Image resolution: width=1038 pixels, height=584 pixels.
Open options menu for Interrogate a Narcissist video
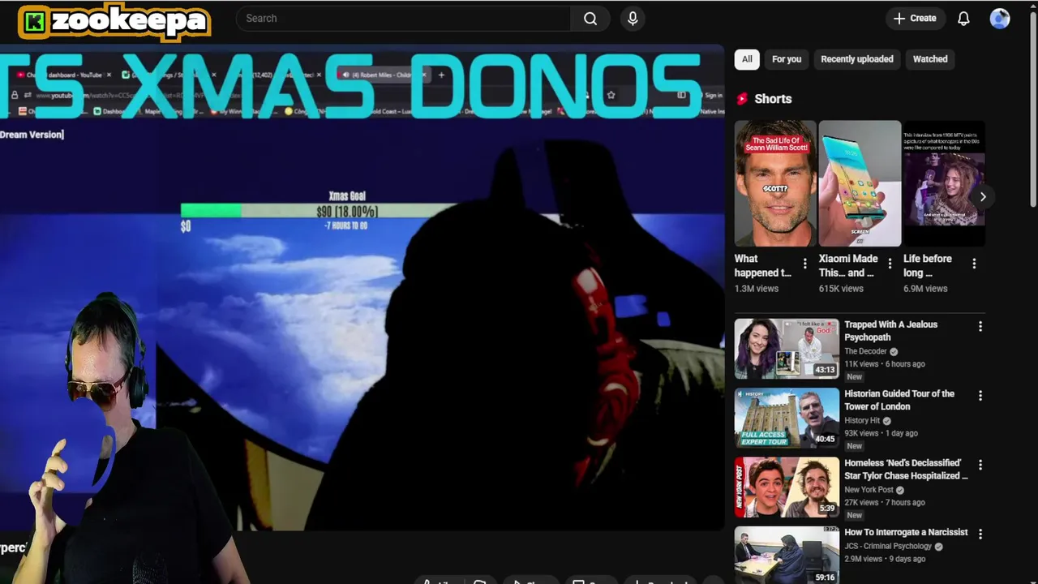coord(980,534)
